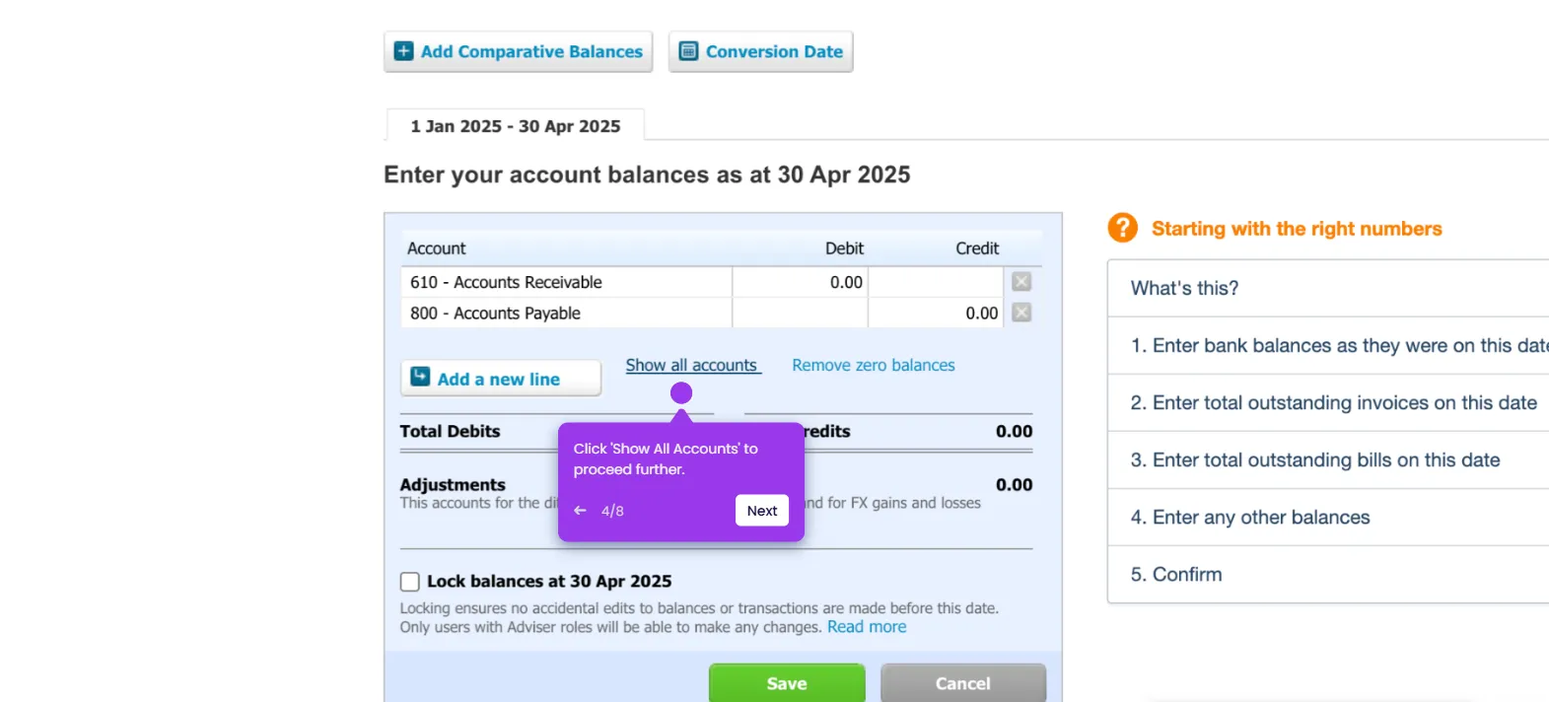The width and height of the screenshot is (1549, 702).
Task: Click the 4/8 step counter in tooltip
Action: [612, 511]
